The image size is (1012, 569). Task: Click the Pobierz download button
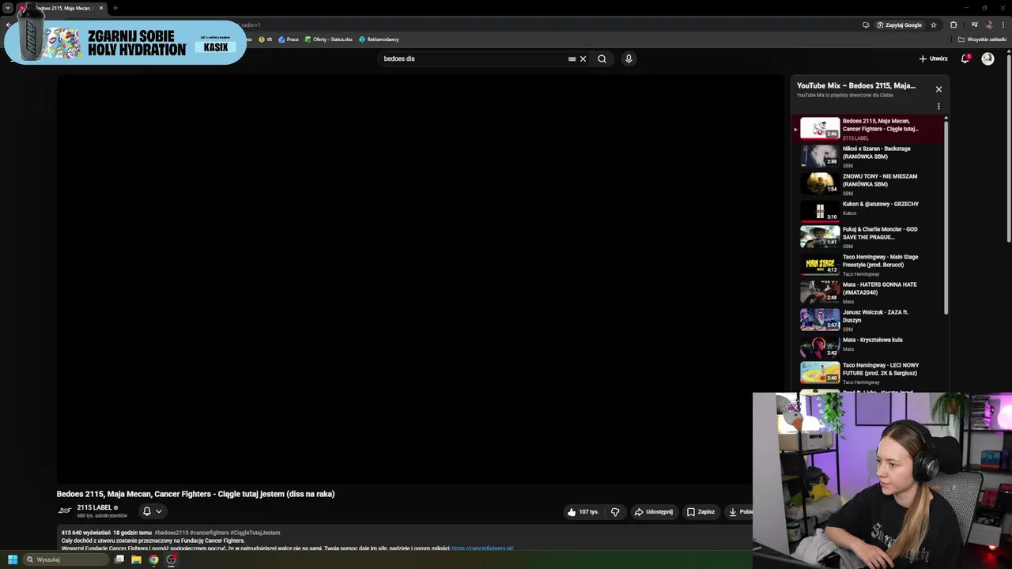(x=740, y=511)
